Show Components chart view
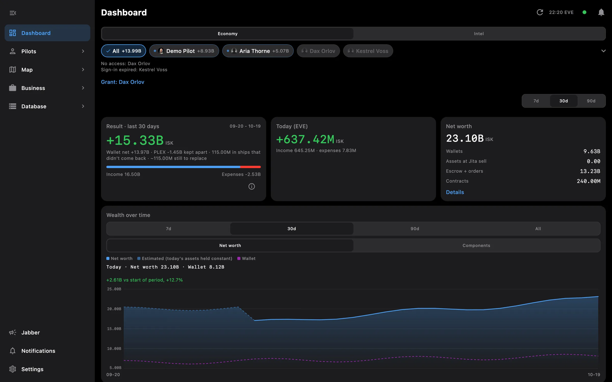Viewport: 612px width, 382px height. click(x=476, y=245)
